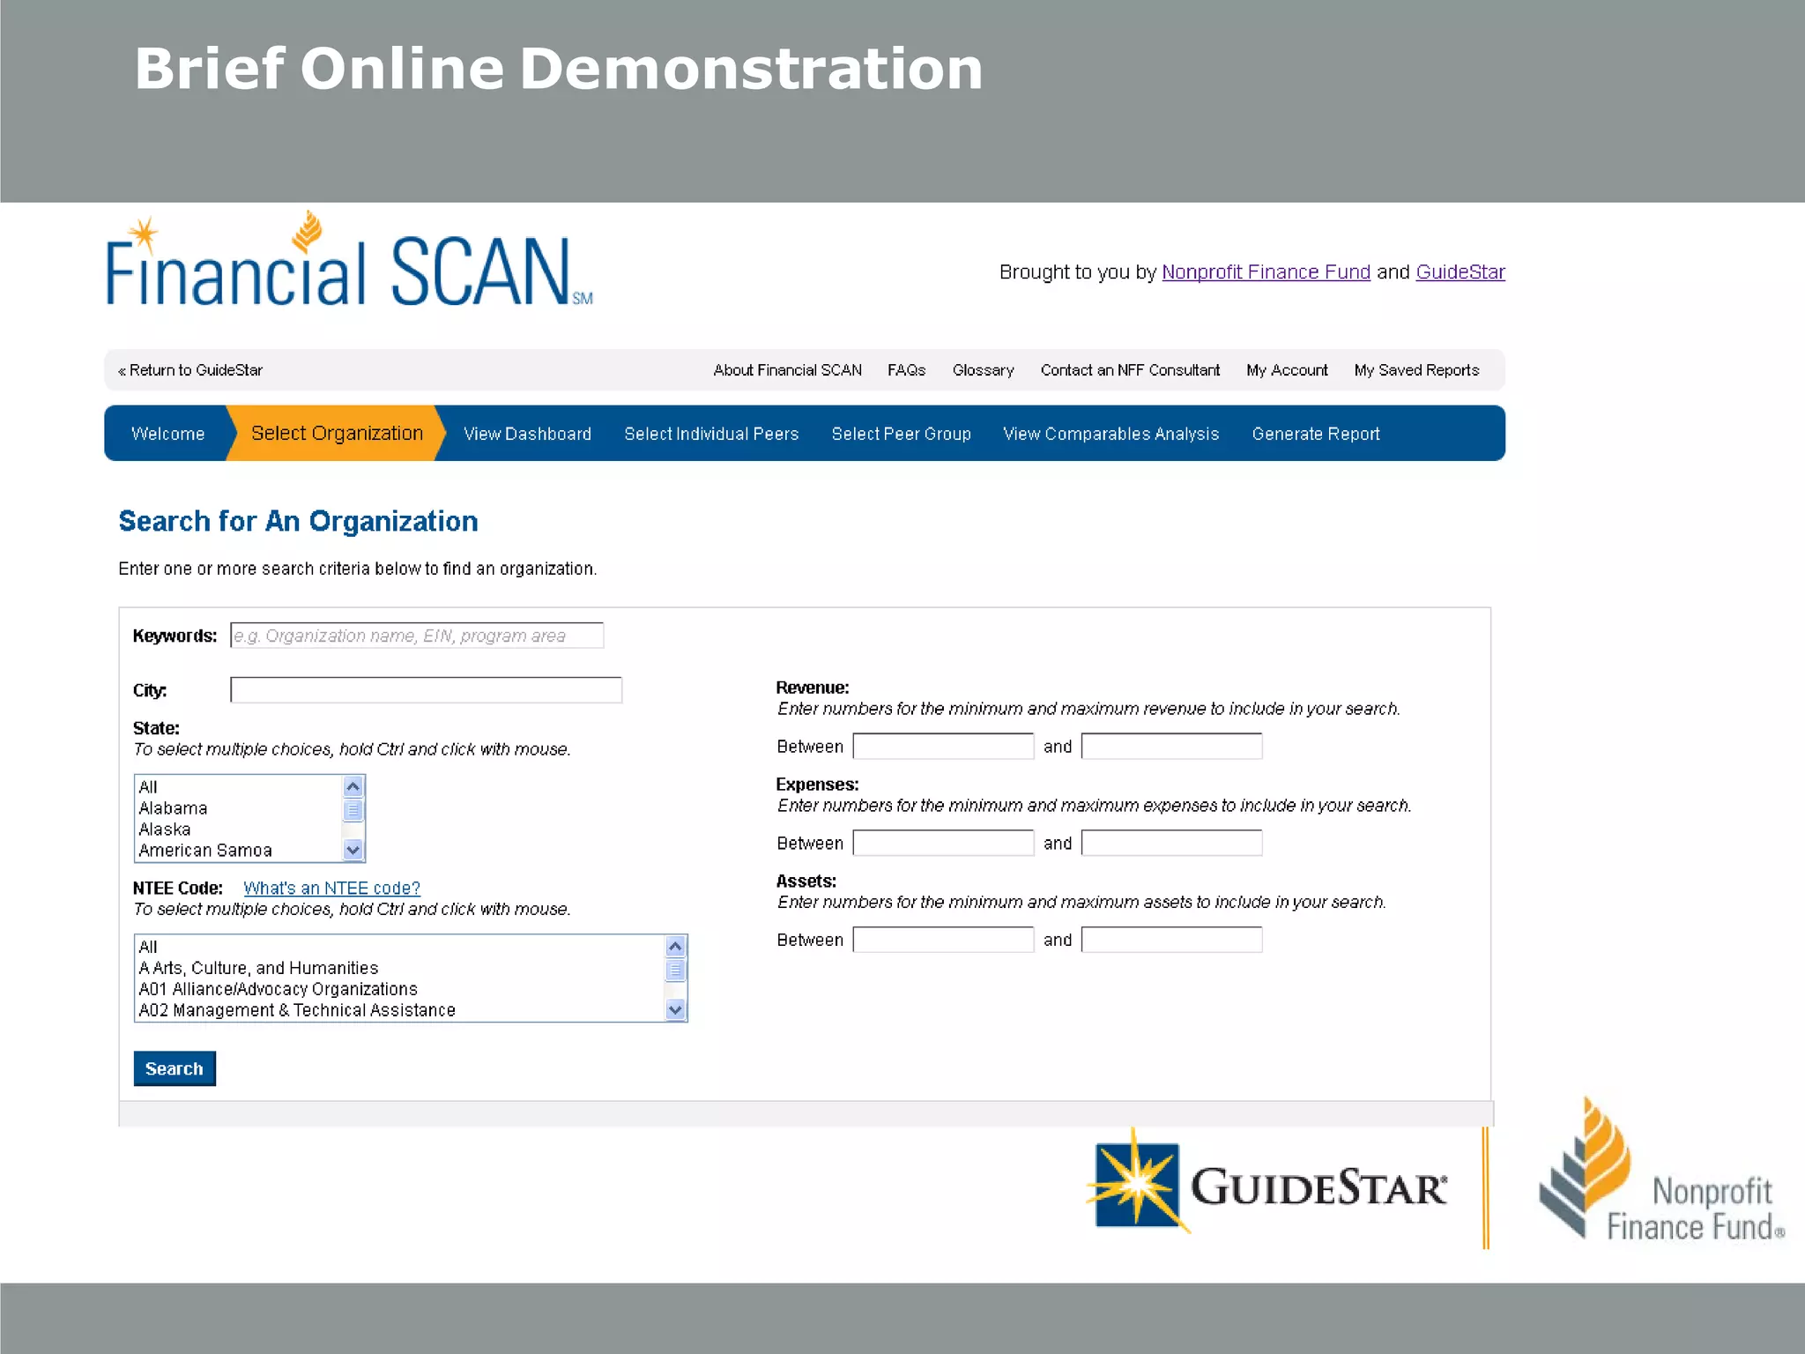The image size is (1805, 1354).
Task: Click the Assets maximum field
Action: [x=1171, y=940]
